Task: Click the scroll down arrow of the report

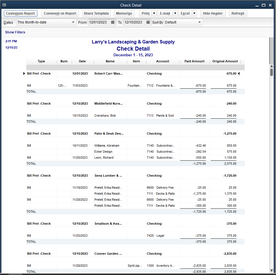Action: click(272, 271)
